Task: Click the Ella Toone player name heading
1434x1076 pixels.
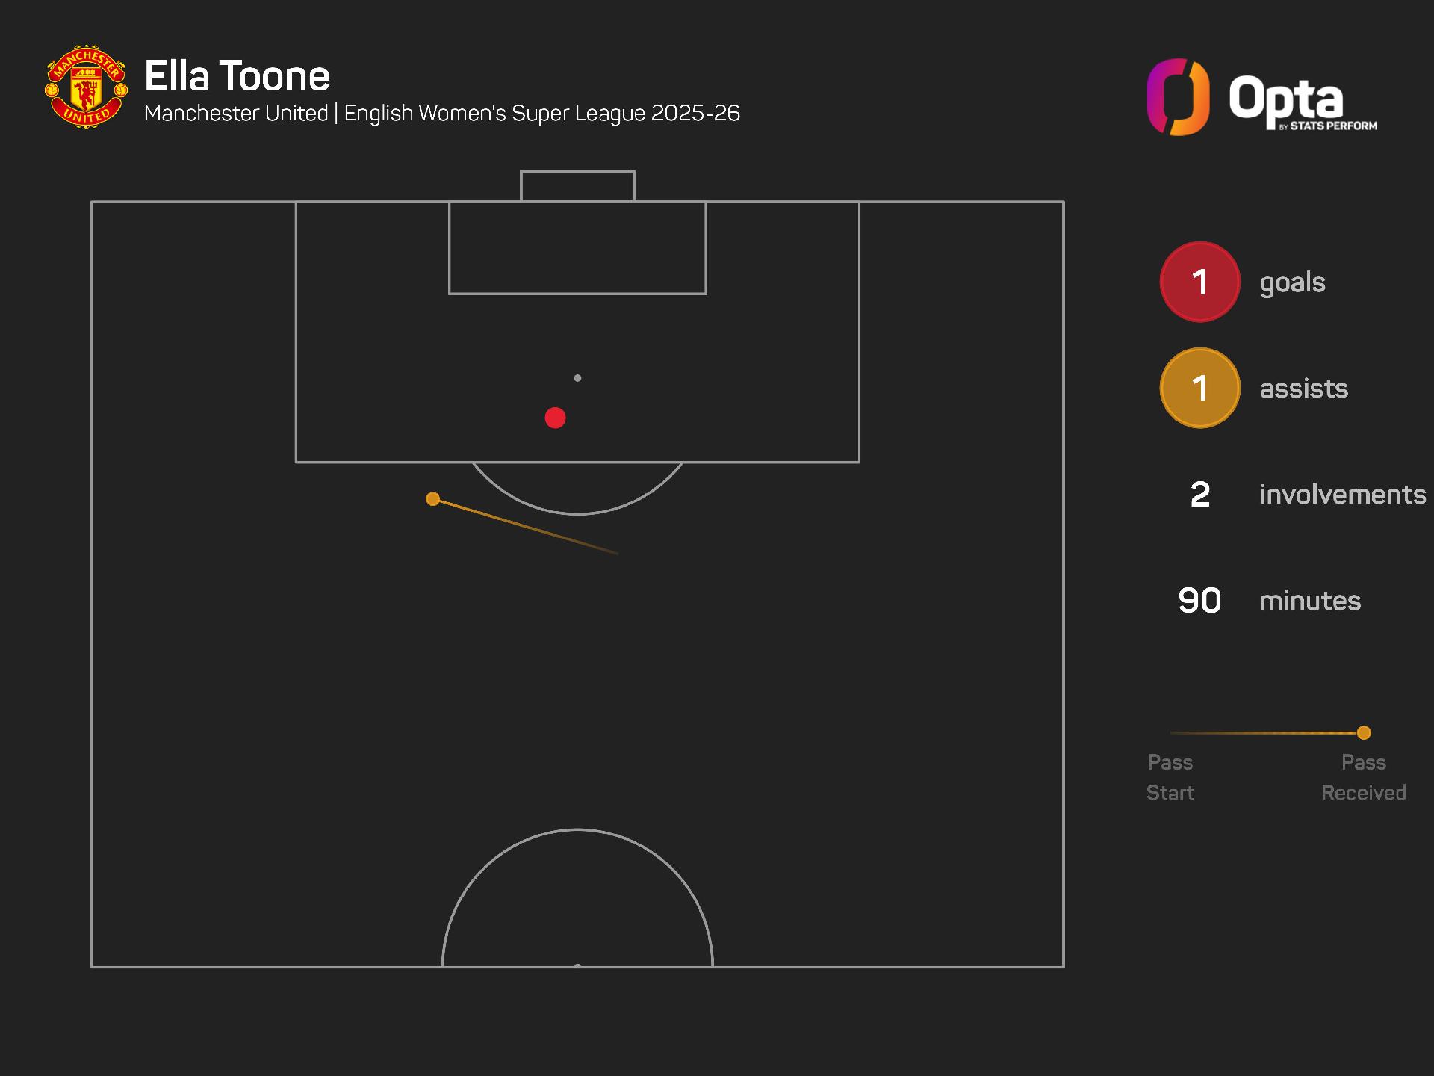Action: click(237, 75)
